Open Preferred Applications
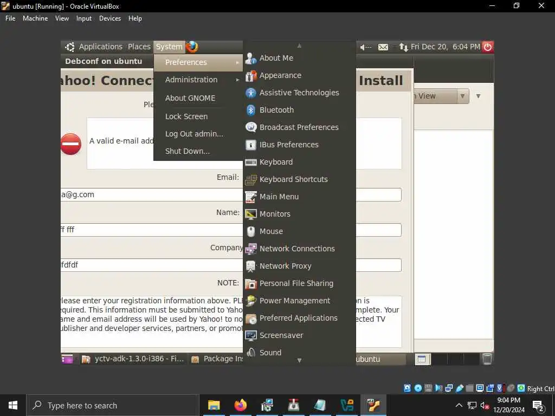This screenshot has height=416, width=555. [x=299, y=318]
